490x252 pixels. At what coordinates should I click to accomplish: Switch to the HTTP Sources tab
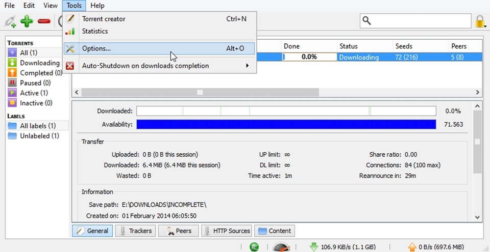tap(227, 231)
